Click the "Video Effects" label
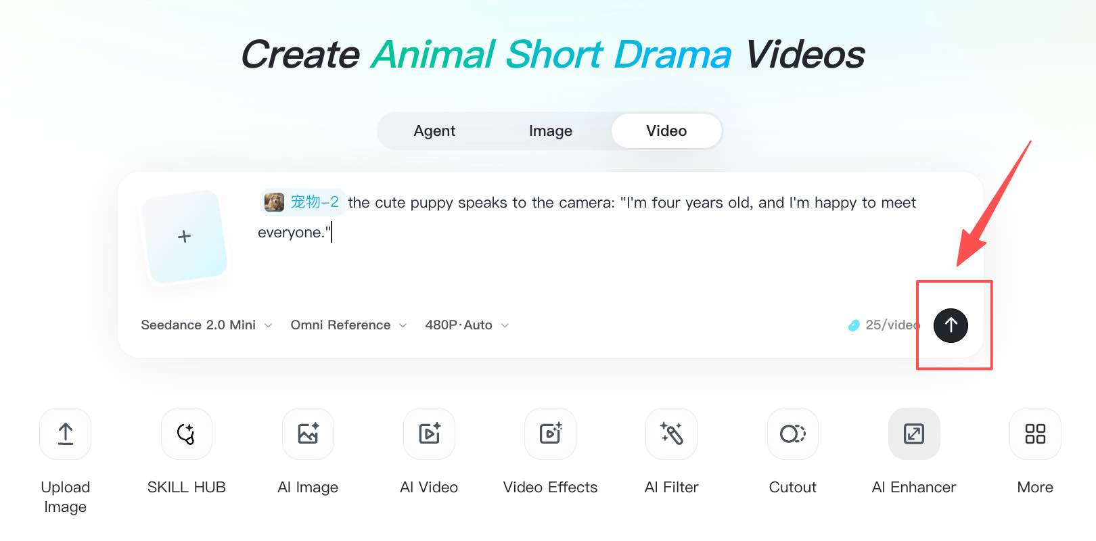The width and height of the screenshot is (1096, 541). click(550, 488)
